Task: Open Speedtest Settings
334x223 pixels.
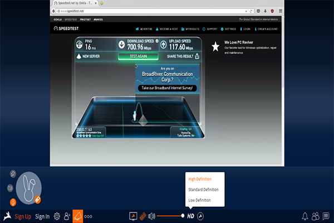Action: [x=228, y=29]
